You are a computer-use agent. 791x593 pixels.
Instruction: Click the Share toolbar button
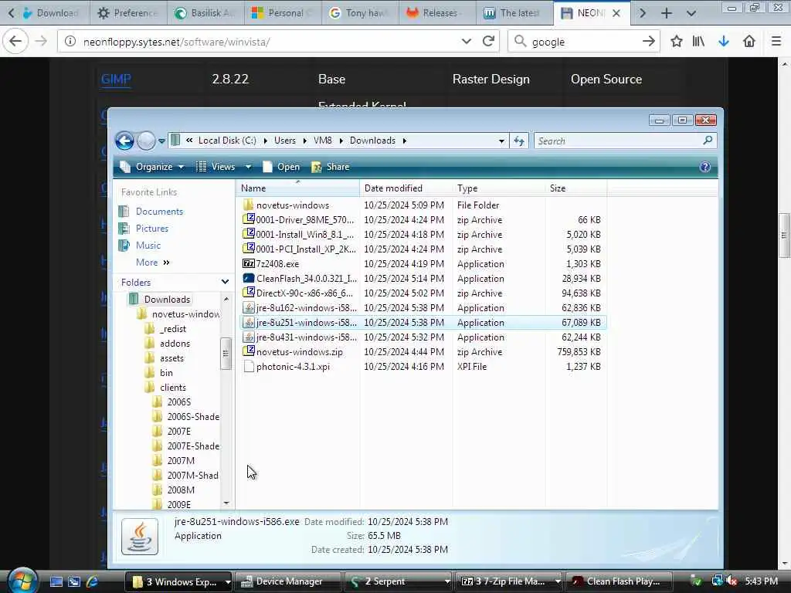pyautogui.click(x=331, y=167)
